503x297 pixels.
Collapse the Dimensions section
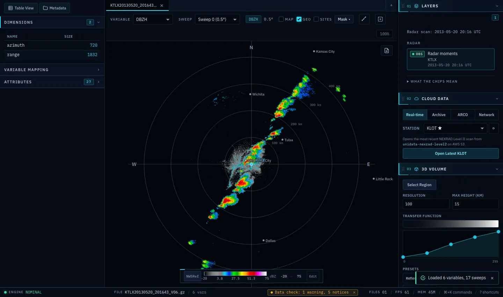pyautogui.click(x=52, y=22)
